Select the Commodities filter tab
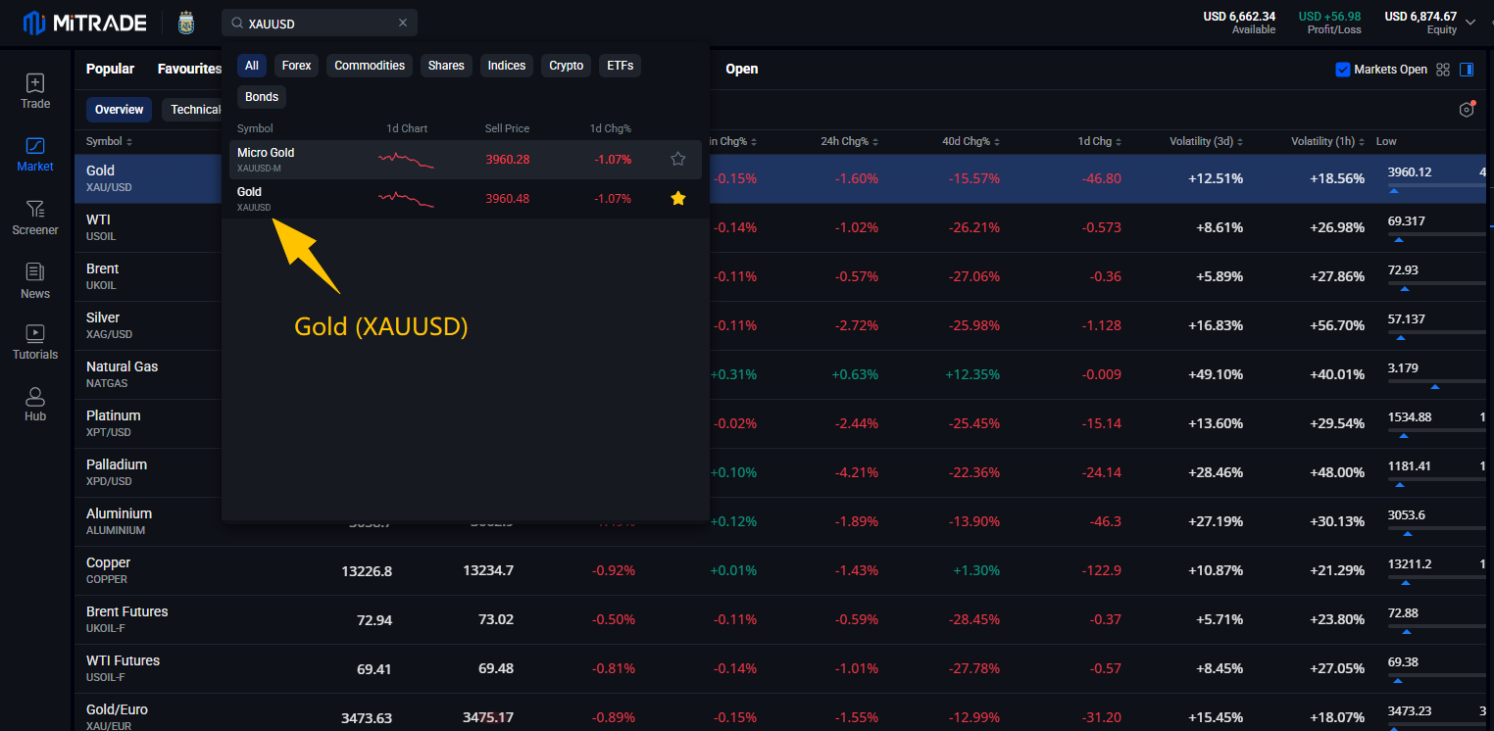This screenshot has height=731, width=1494. 370,66
